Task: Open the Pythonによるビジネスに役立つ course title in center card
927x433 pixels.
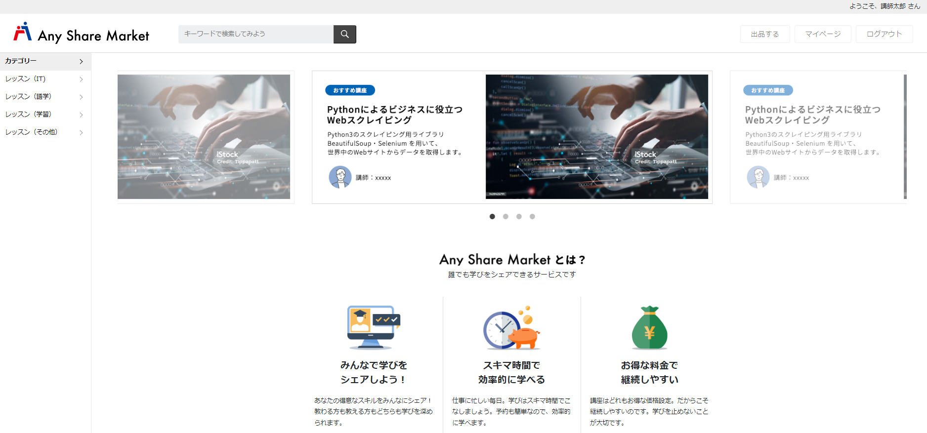Action: point(395,115)
